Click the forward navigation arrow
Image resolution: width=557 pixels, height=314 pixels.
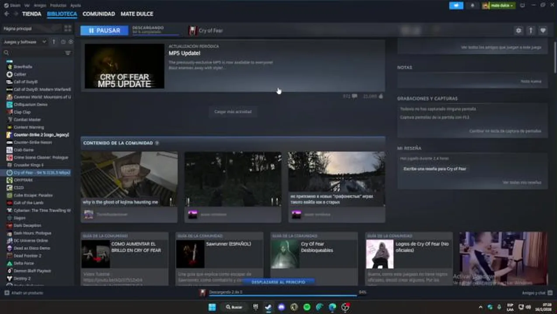click(x=15, y=14)
